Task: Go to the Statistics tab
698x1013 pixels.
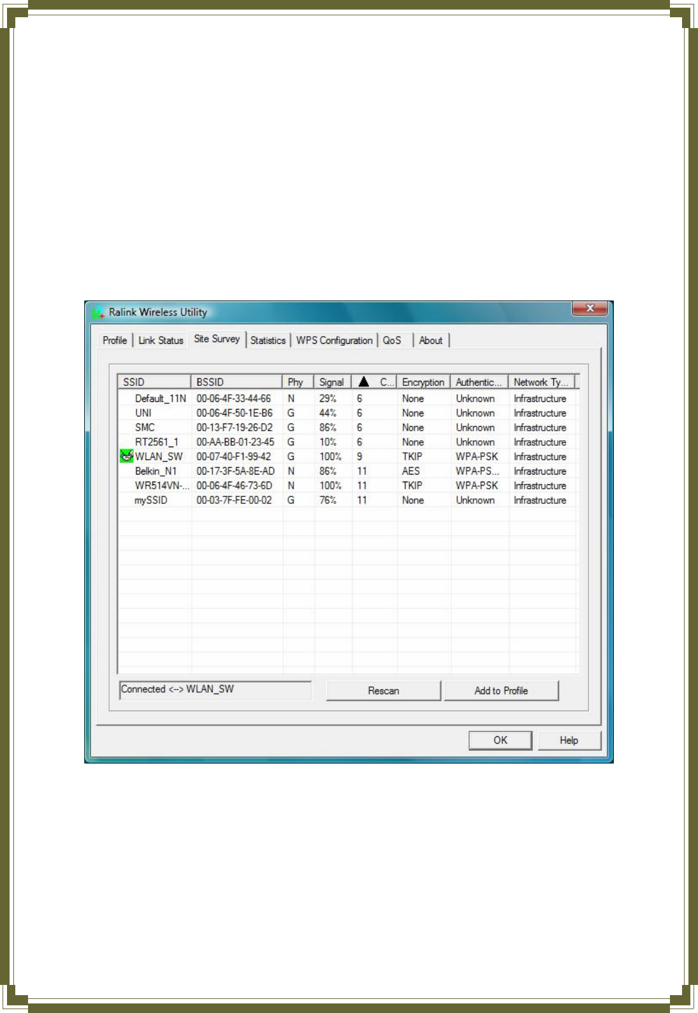Action: pyautogui.click(x=268, y=340)
